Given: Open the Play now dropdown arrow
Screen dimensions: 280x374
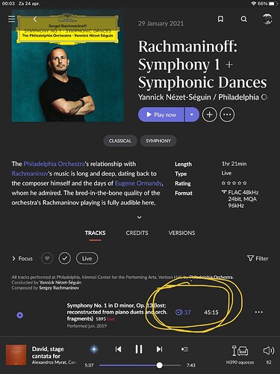Looking at the screenshot, I should [192, 114].
